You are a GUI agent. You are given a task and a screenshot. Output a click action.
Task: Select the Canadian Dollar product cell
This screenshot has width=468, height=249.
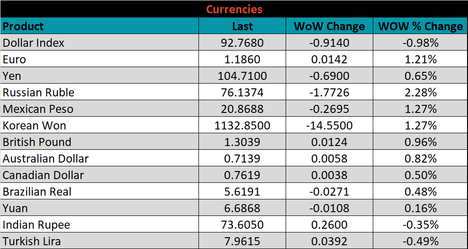[43, 175]
